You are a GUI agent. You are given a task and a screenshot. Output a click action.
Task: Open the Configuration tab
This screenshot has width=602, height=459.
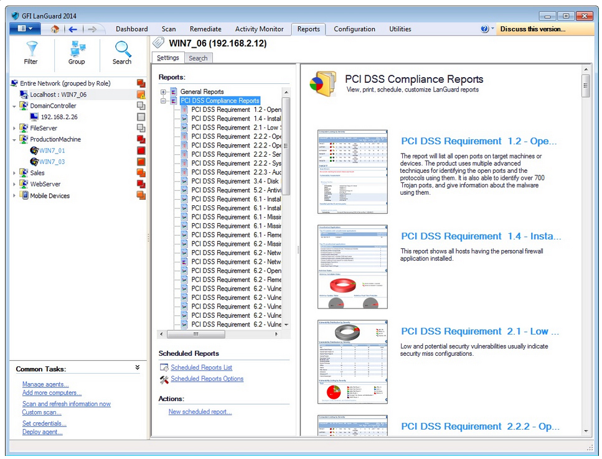(354, 29)
